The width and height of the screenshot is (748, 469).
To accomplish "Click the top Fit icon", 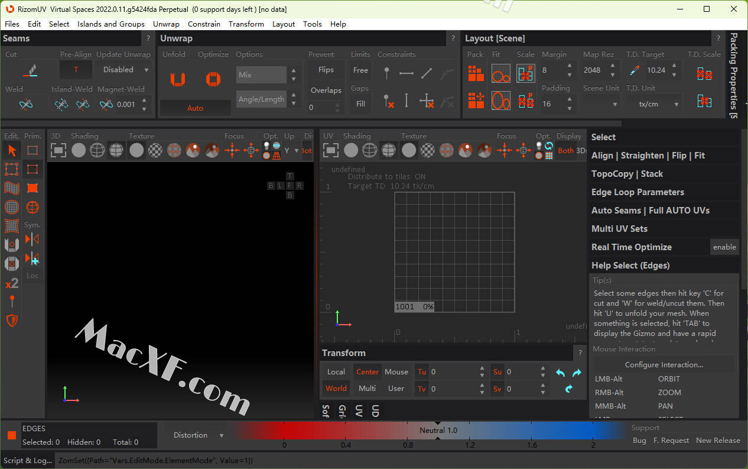I will [501, 73].
